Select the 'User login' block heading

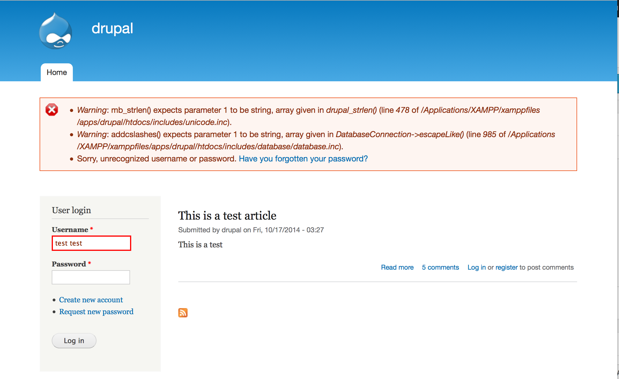click(71, 210)
